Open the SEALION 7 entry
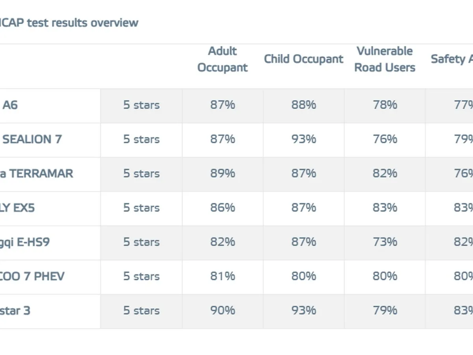Image resolution: width=473 pixels, height=355 pixels. click(32, 139)
